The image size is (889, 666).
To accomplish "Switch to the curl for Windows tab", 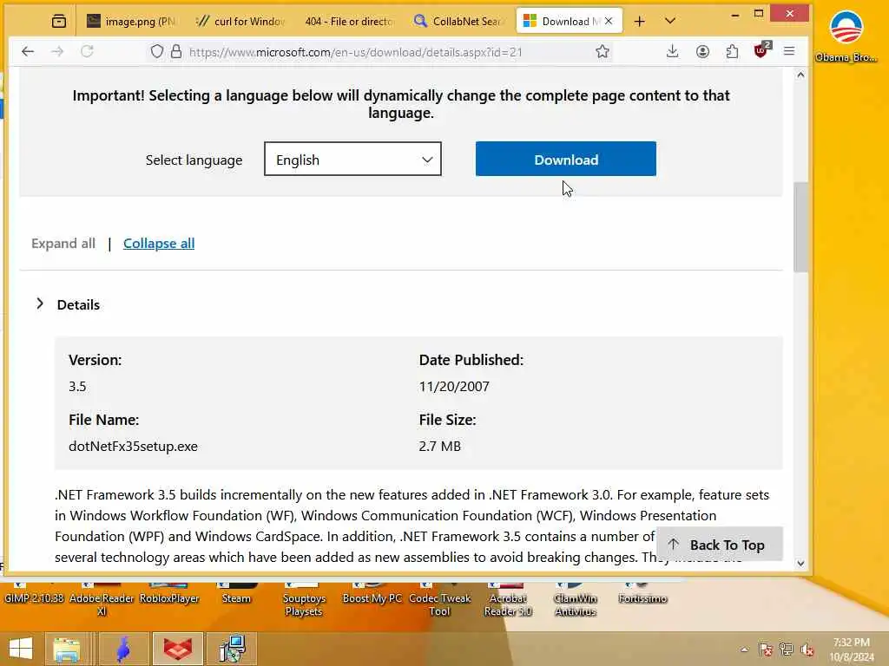I will click(240, 22).
